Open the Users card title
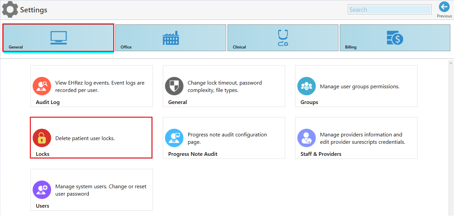Screen dimensions: 454x217 tap(43, 206)
